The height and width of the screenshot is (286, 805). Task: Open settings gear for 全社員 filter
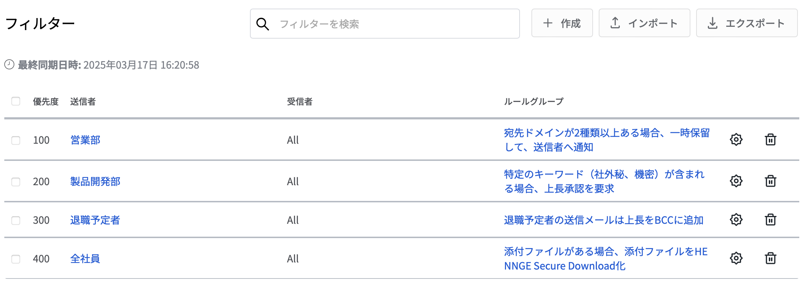(x=736, y=258)
